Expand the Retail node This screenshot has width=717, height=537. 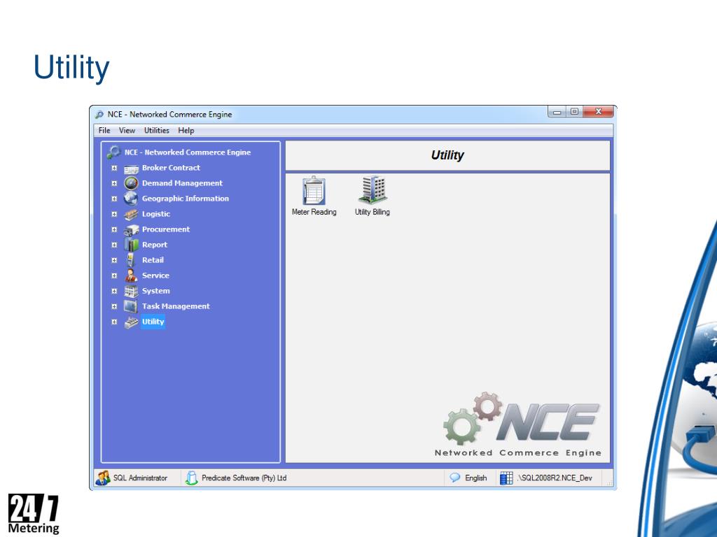pos(114,260)
